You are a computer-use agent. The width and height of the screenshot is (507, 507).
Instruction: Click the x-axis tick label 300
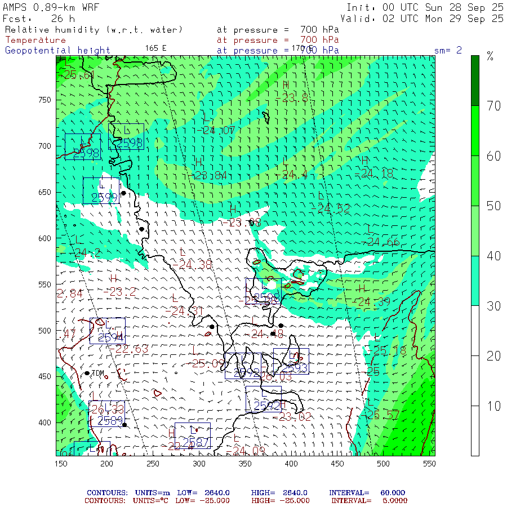pyautogui.click(x=199, y=464)
